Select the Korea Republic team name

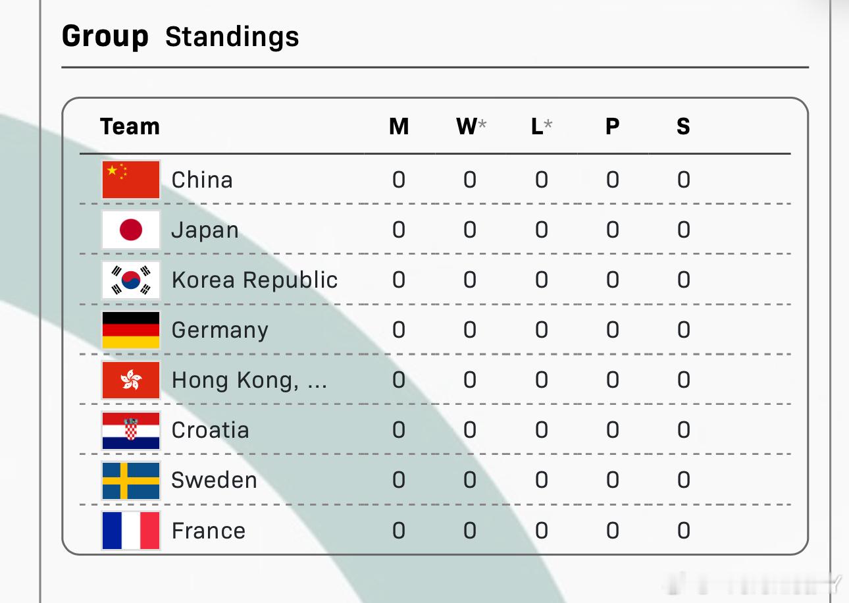pyautogui.click(x=255, y=280)
